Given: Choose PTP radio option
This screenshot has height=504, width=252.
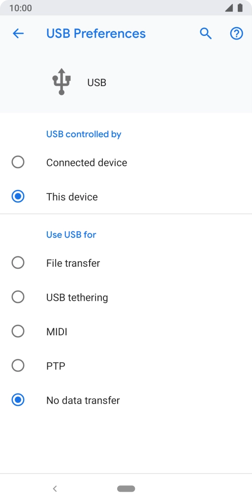Looking at the screenshot, I should click(18, 366).
